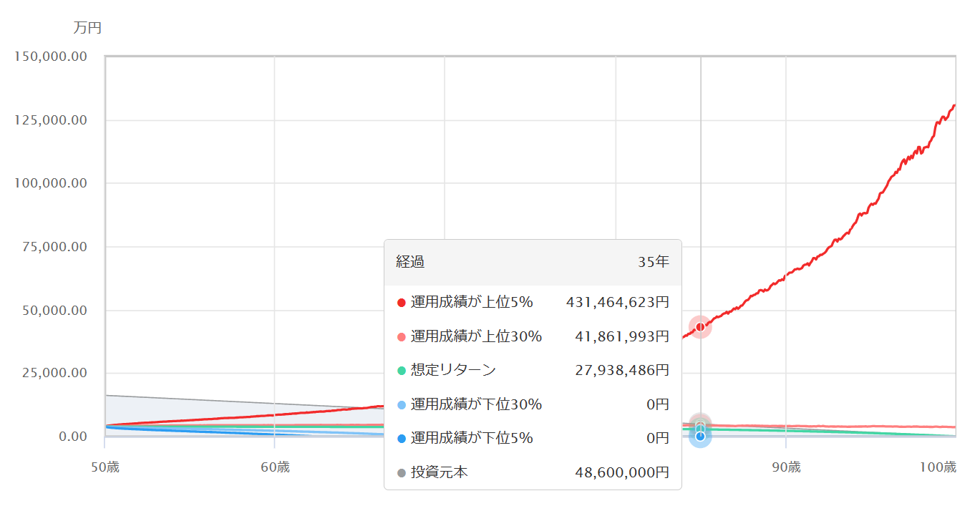Click the 投資元本 label
The image size is (980, 516).
pos(439,472)
